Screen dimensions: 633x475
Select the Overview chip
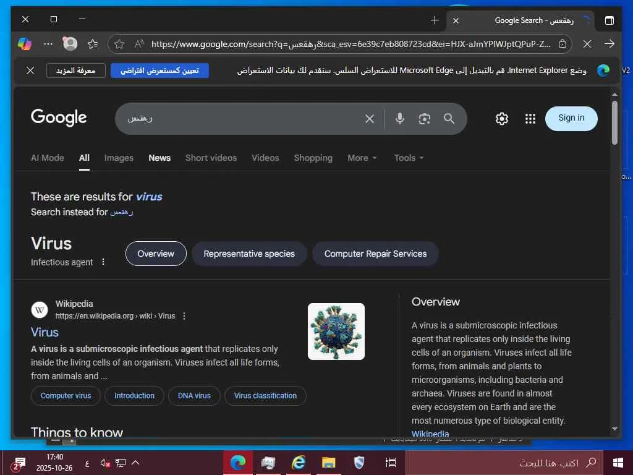[x=156, y=254]
